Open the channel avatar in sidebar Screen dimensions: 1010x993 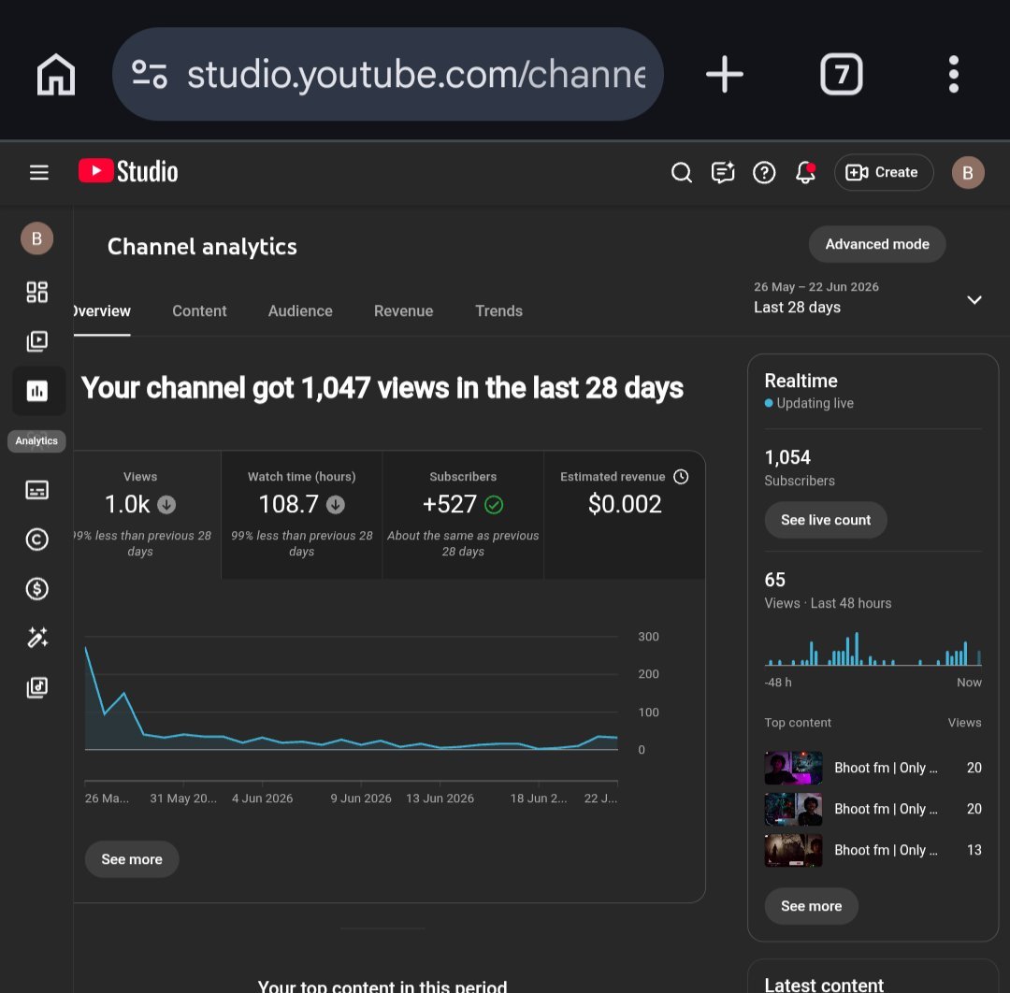pyautogui.click(x=36, y=239)
